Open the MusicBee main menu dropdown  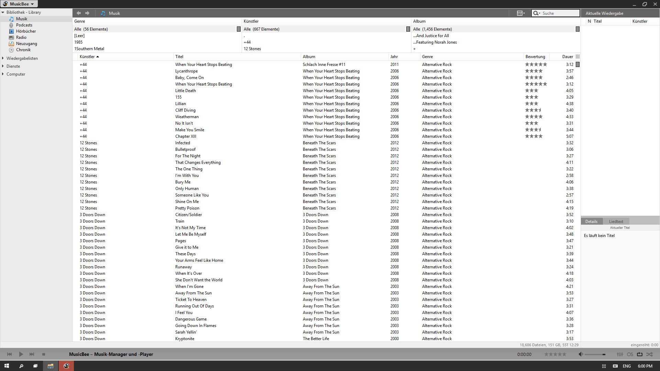[x=19, y=4]
